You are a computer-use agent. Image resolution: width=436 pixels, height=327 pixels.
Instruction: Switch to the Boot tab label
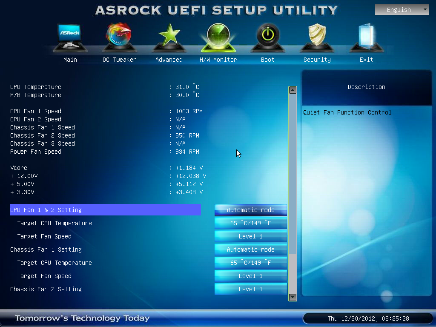tap(267, 60)
